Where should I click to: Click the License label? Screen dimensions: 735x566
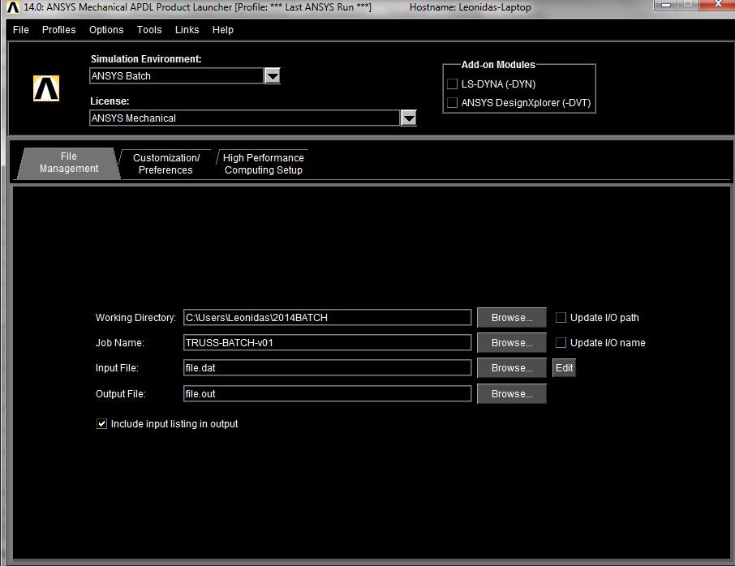click(110, 101)
